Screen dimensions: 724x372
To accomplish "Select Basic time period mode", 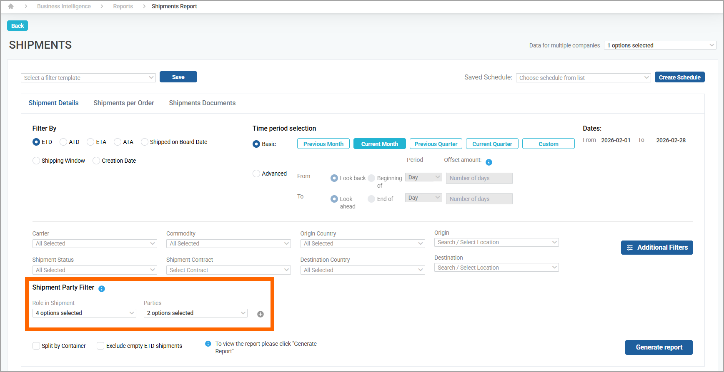I will 256,144.
